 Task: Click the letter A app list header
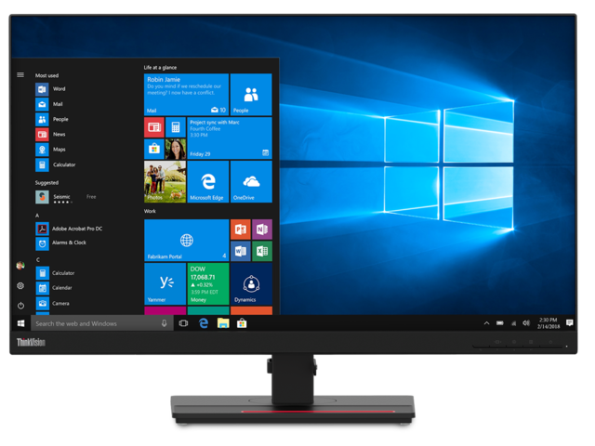38,215
